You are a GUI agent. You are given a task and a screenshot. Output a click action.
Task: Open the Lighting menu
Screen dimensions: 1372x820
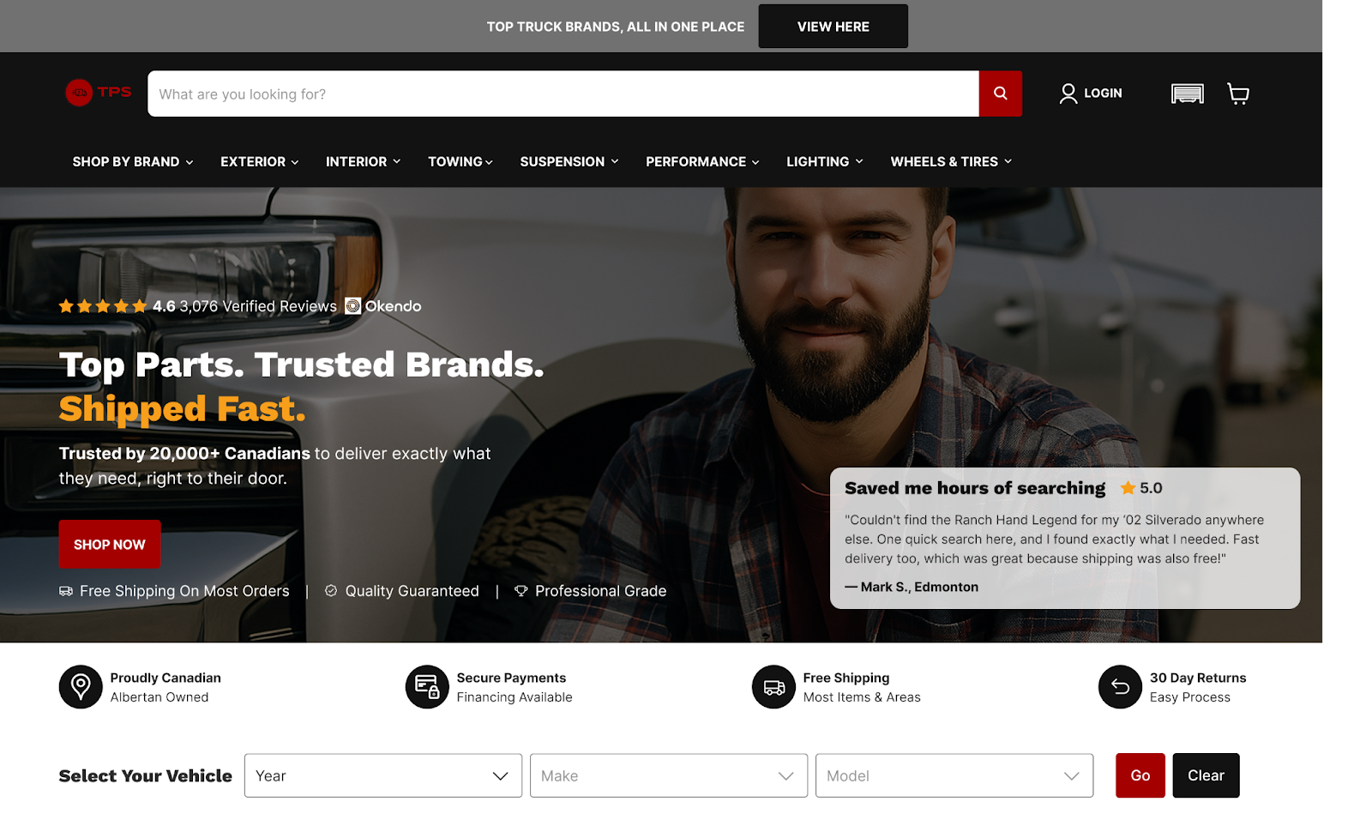point(825,161)
